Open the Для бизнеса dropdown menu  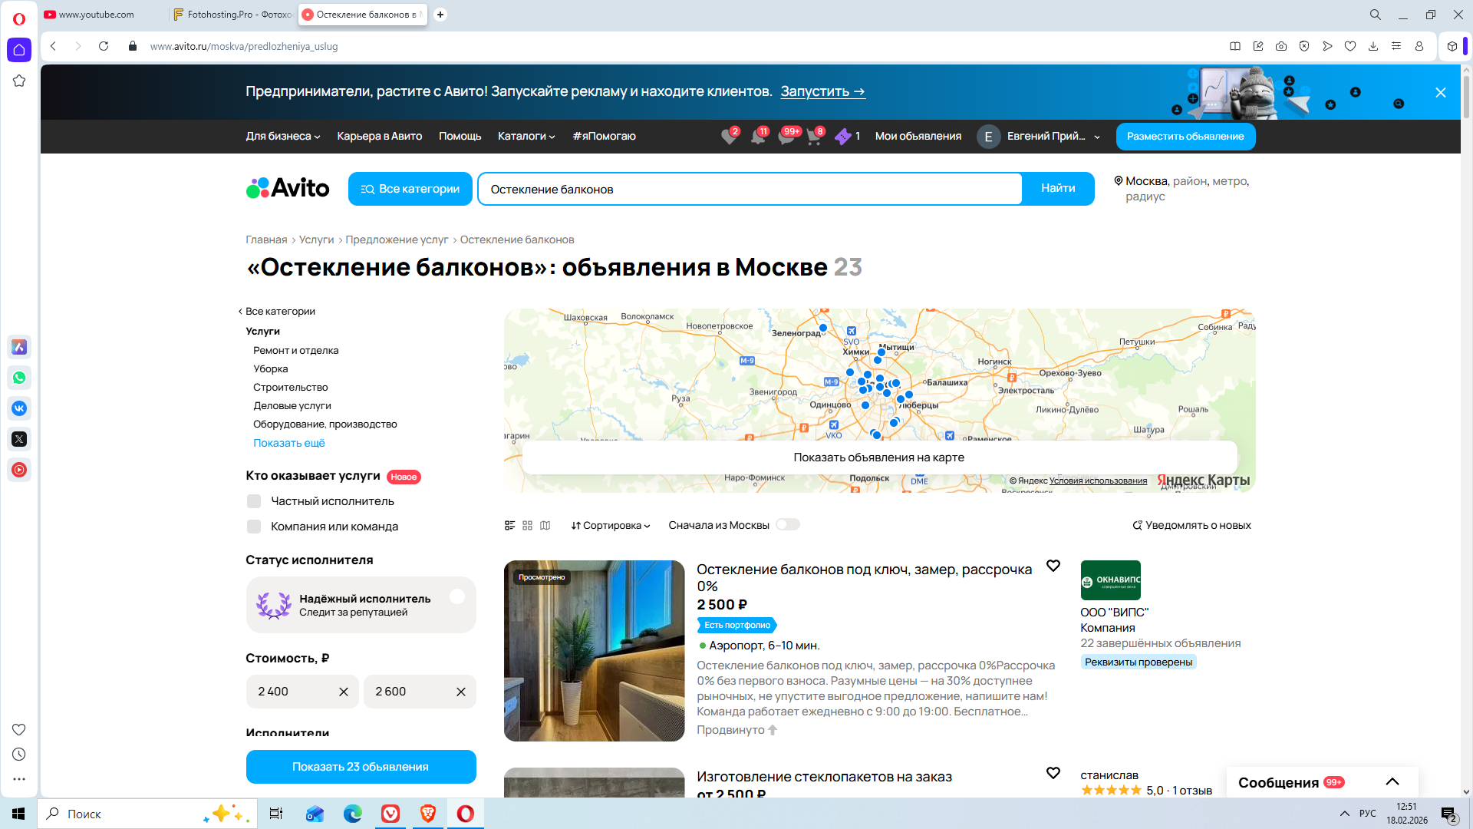pyautogui.click(x=282, y=137)
